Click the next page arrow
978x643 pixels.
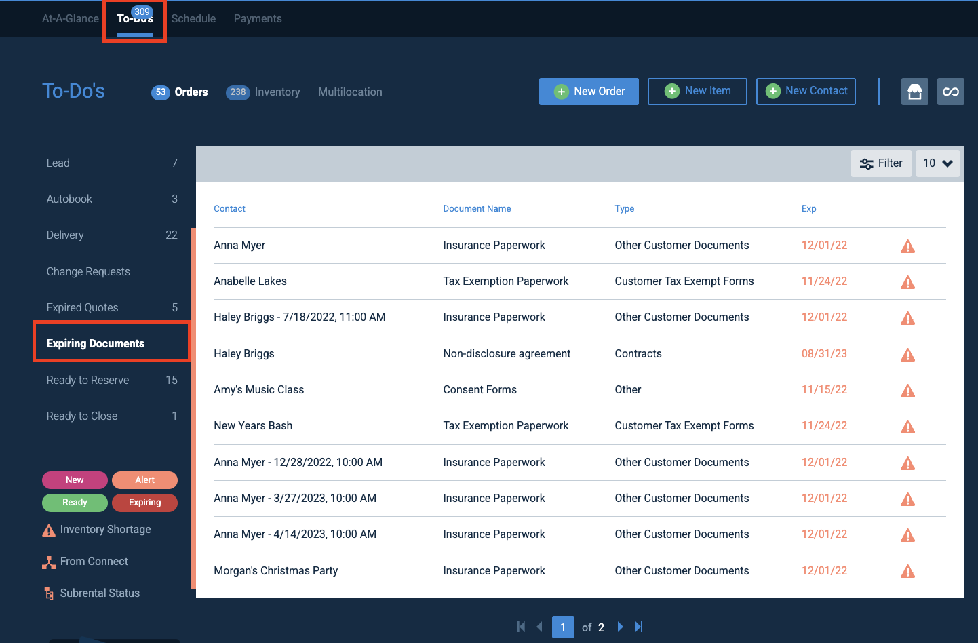click(620, 627)
